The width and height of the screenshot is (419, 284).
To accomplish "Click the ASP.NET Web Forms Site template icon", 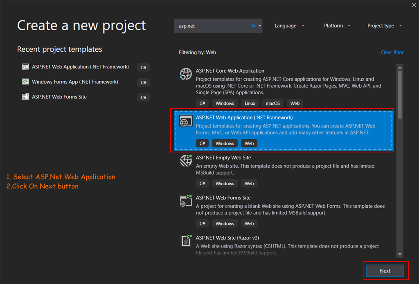I will click(186, 201).
